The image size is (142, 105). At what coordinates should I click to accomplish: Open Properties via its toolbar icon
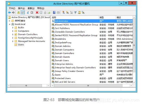click(x=41, y=12)
